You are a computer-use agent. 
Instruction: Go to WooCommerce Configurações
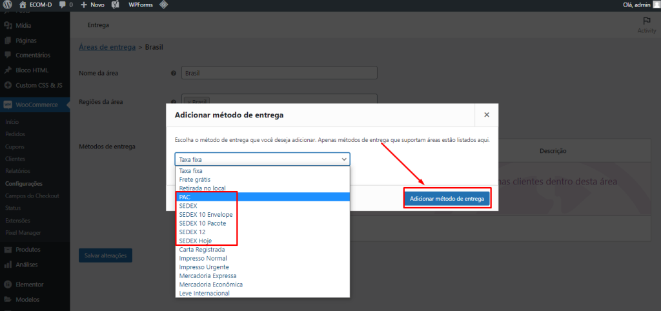[24, 184]
